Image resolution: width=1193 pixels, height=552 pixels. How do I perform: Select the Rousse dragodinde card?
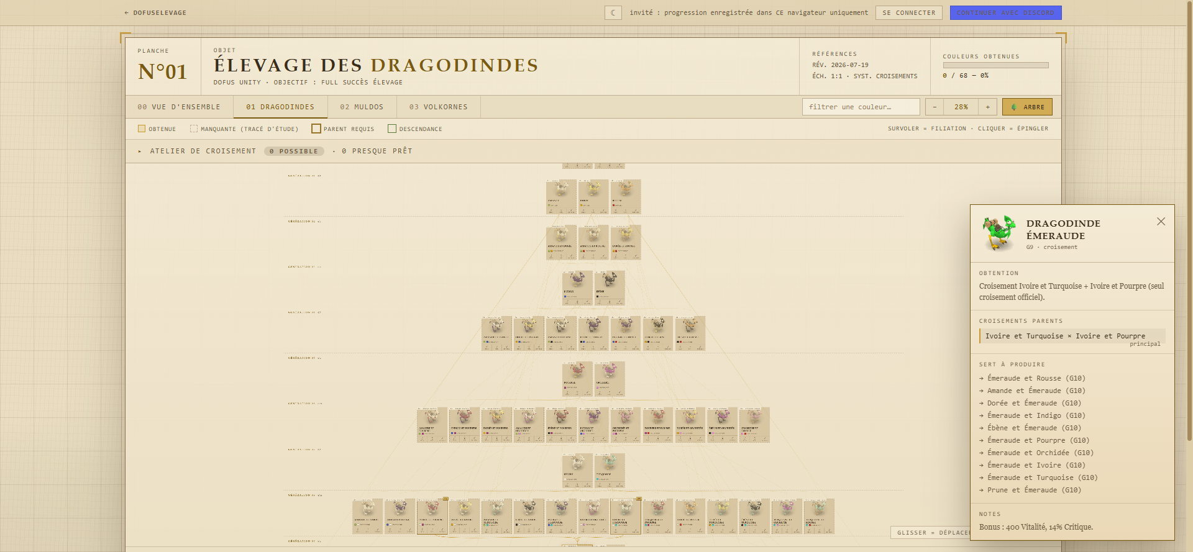[x=626, y=197]
